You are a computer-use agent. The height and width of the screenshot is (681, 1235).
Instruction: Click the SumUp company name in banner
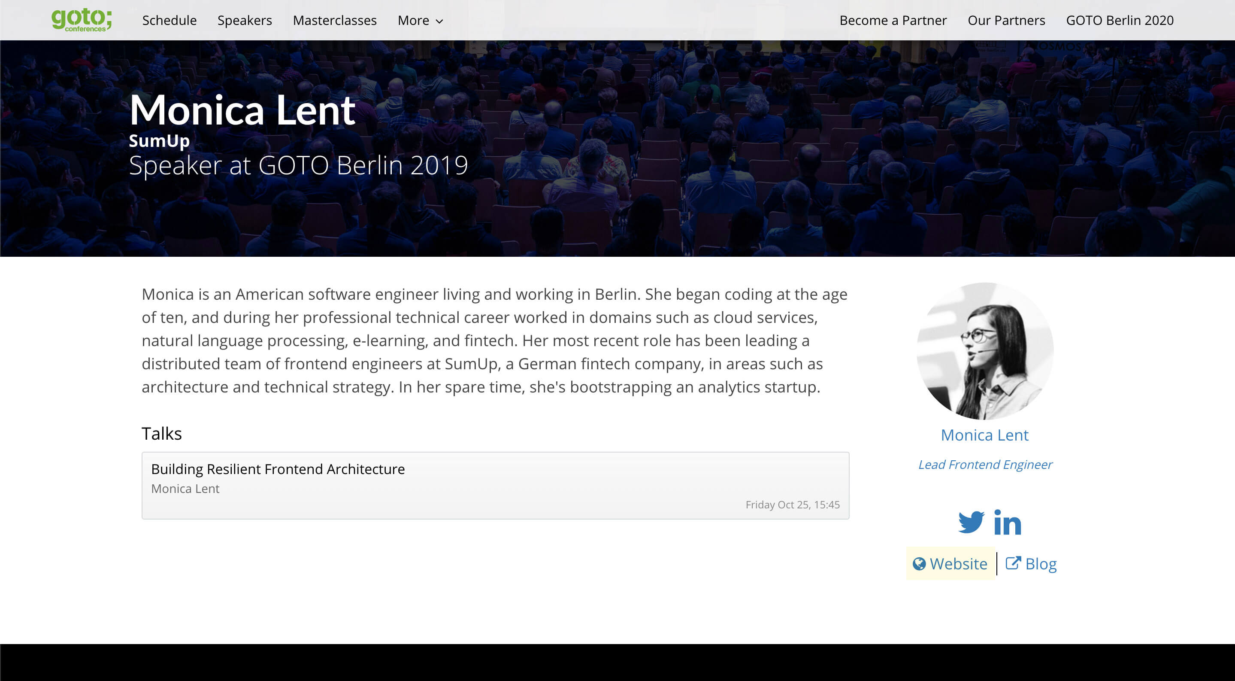159,140
